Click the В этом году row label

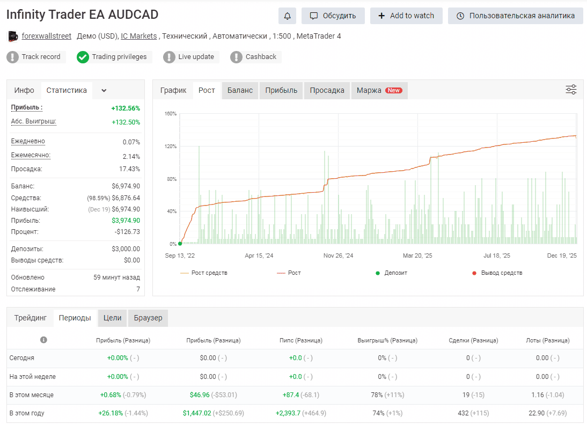pos(27,413)
